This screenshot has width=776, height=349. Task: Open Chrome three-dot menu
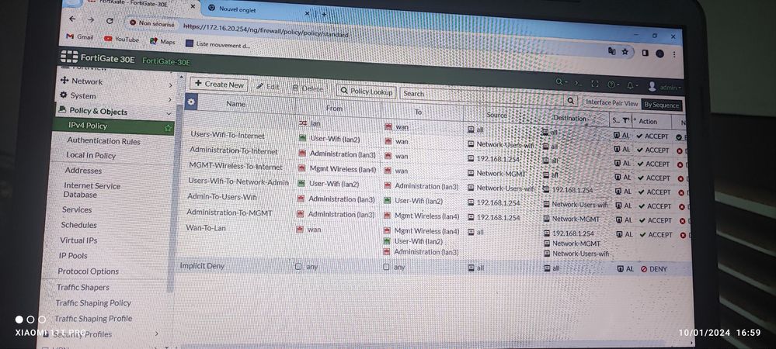click(x=674, y=54)
